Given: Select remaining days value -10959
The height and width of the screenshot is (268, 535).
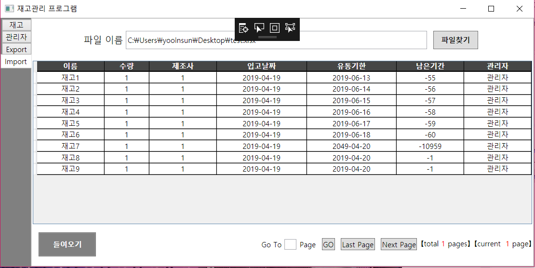Looking at the screenshot, I should pos(430,147).
